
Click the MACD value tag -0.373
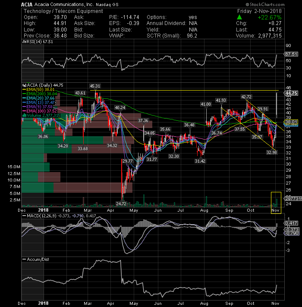(x=291, y=229)
